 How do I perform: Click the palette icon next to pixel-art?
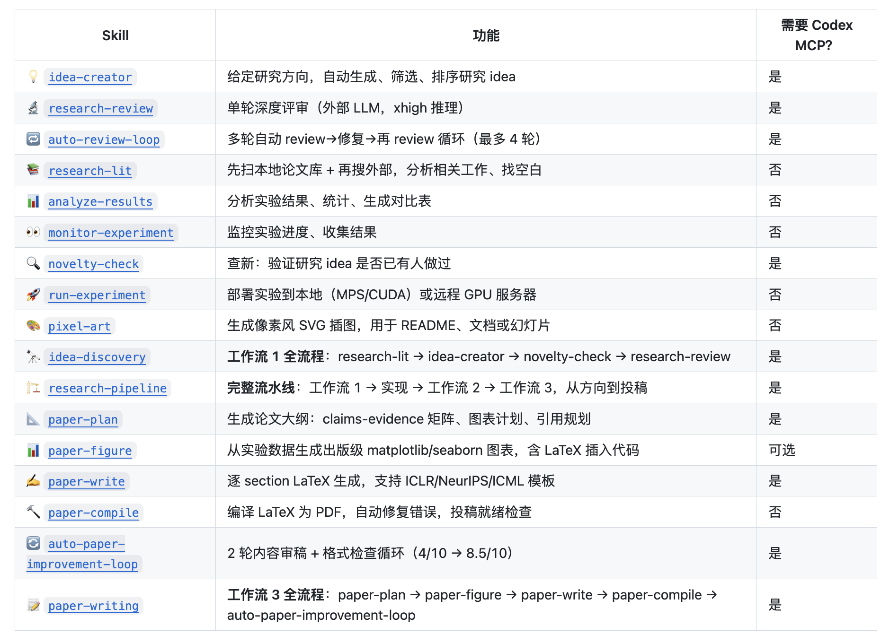pos(32,326)
